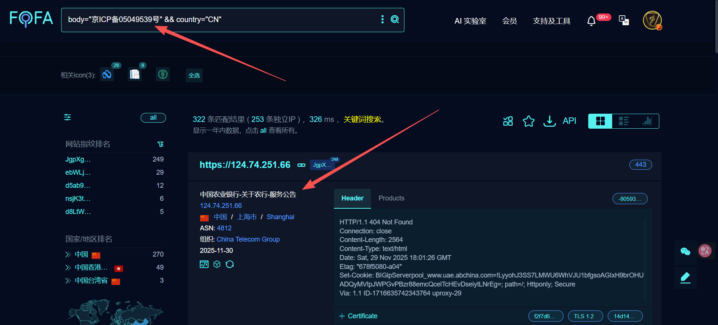
Task: Expand the Certificate section
Action: click(x=358, y=316)
